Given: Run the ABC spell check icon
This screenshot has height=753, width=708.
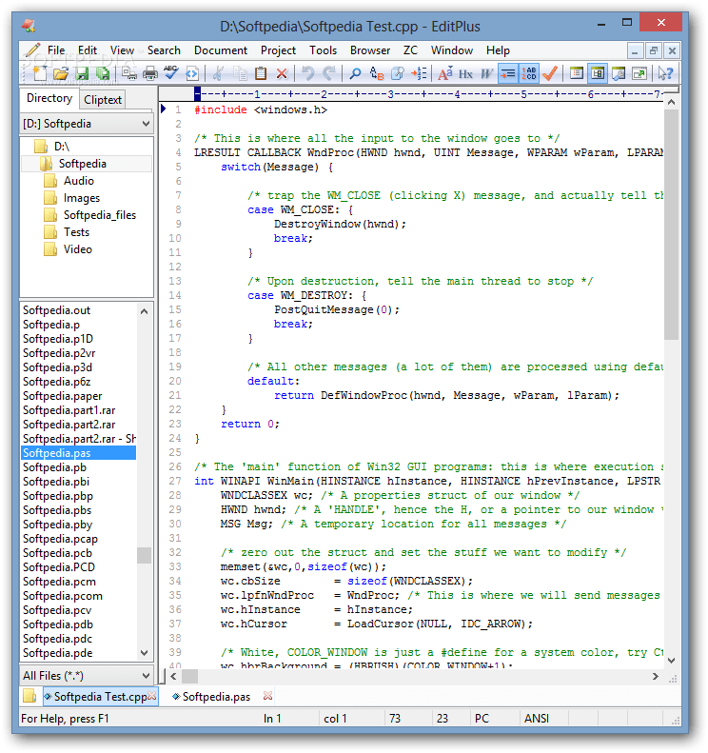Looking at the screenshot, I should (171, 73).
